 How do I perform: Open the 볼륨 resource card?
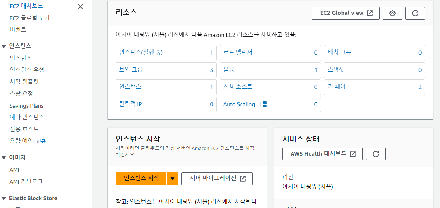point(270,70)
